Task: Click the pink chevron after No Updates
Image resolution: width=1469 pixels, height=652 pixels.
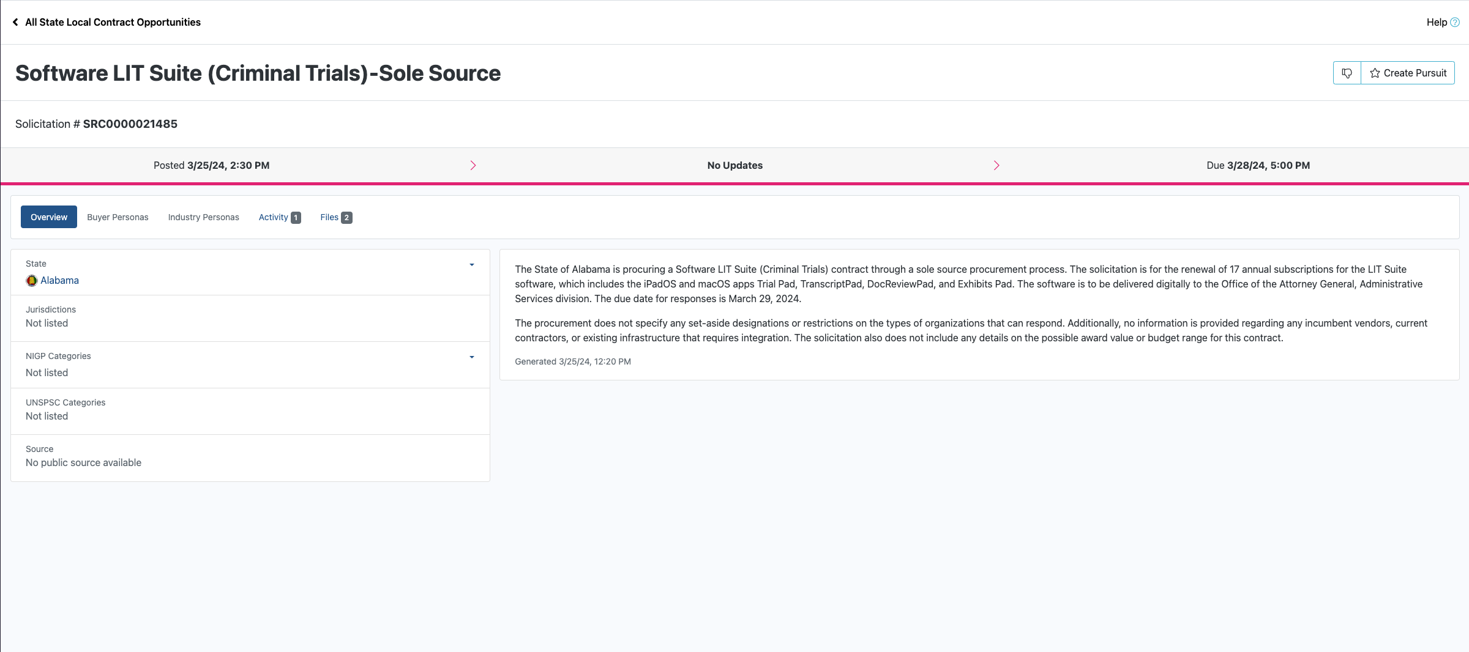Action: tap(996, 165)
